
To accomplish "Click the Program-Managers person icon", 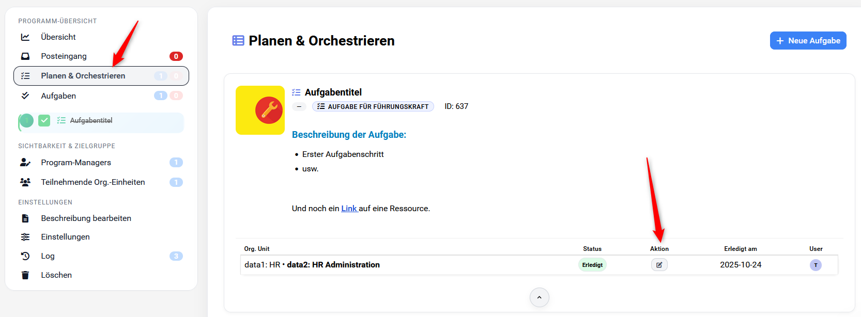I will 25,162.
